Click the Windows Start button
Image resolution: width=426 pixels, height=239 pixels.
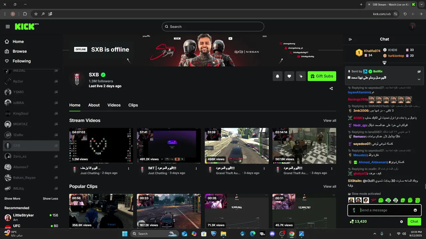tap(125, 234)
